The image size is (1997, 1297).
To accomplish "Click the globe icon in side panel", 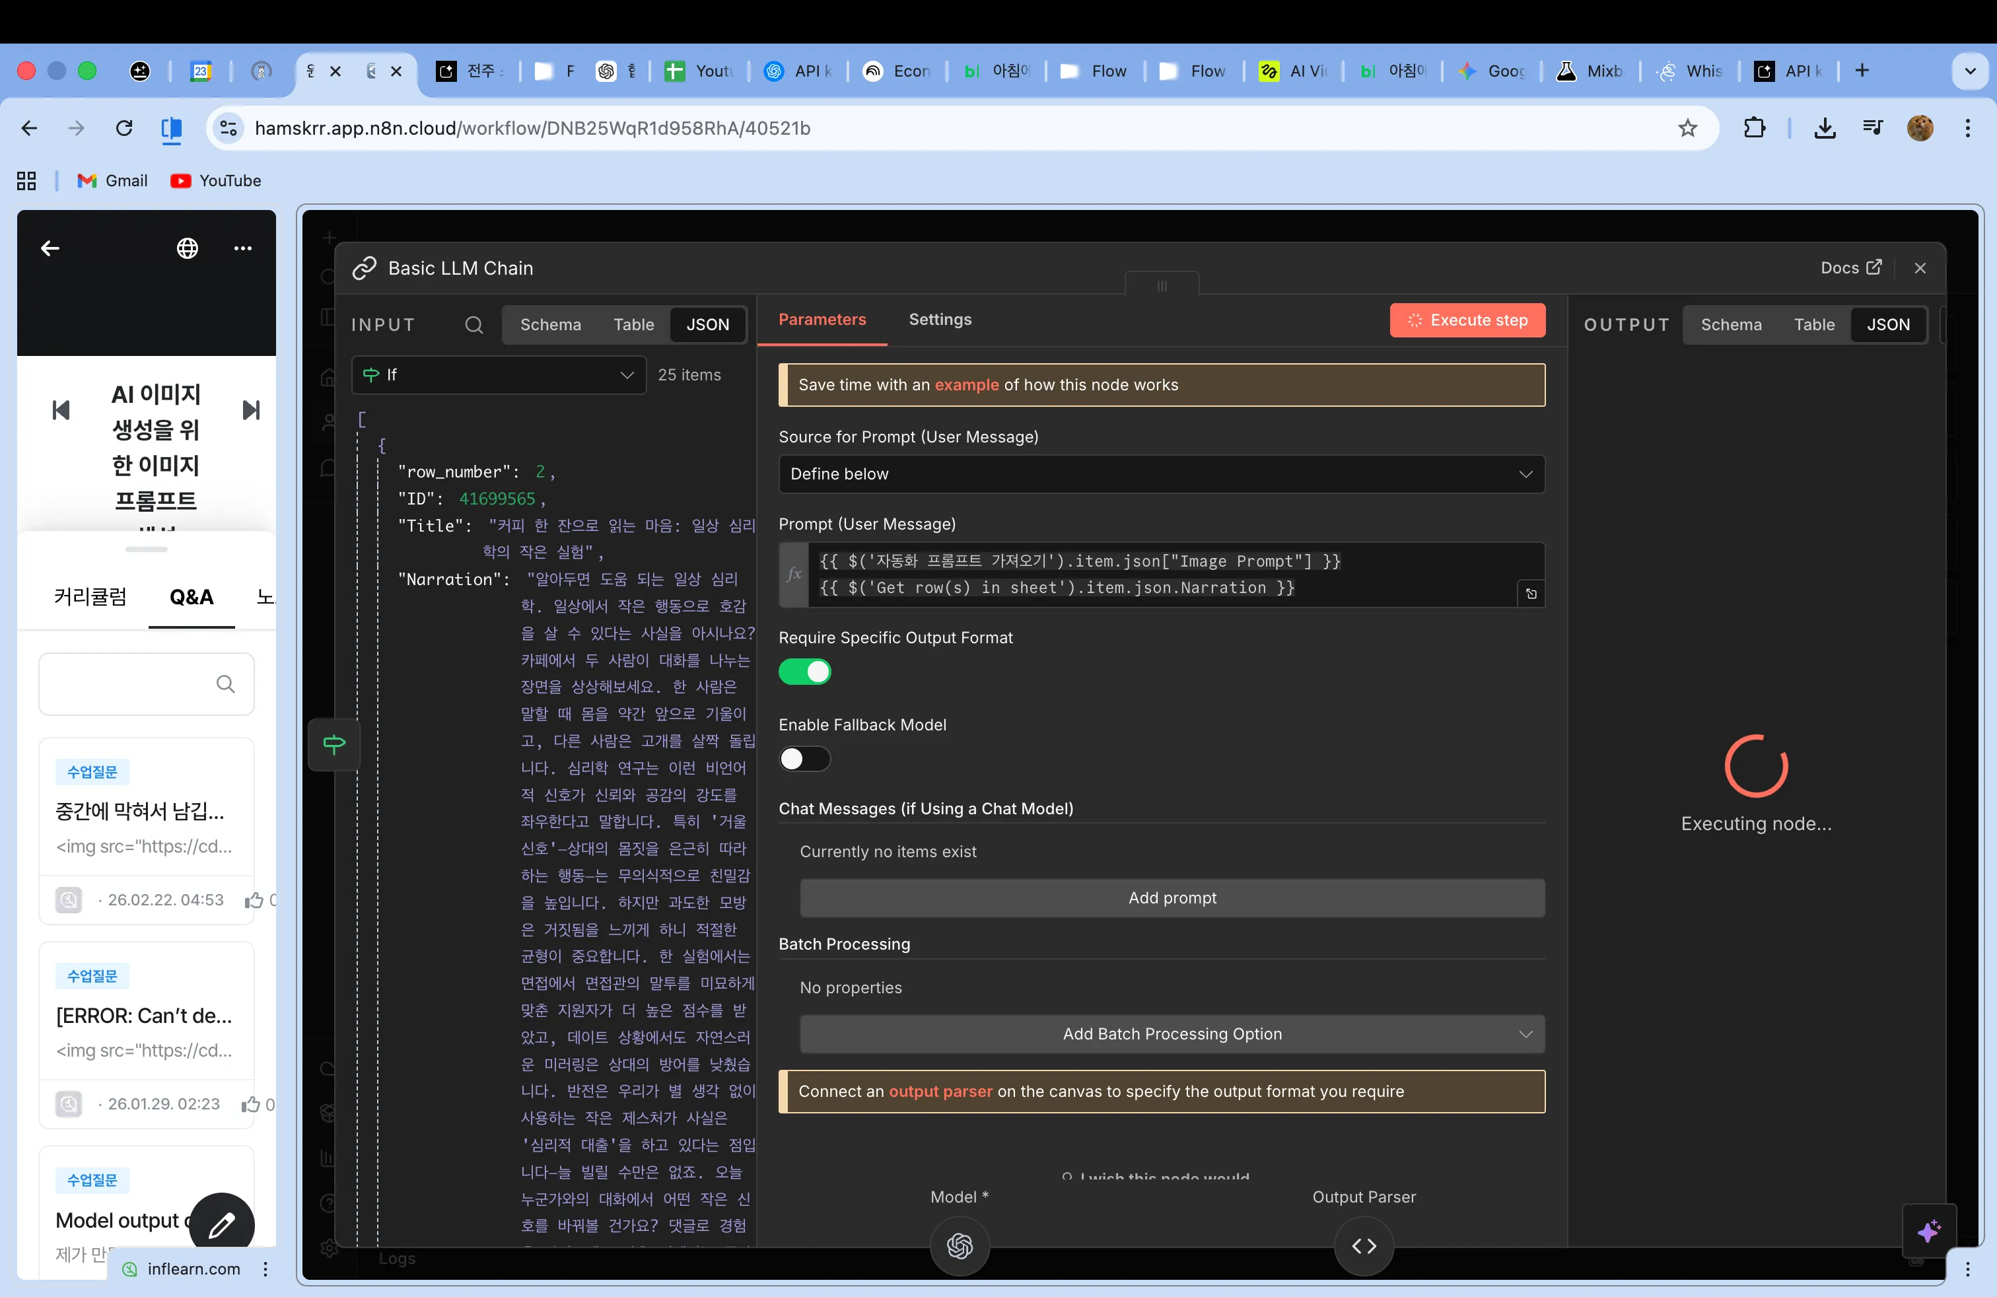I will 187,248.
